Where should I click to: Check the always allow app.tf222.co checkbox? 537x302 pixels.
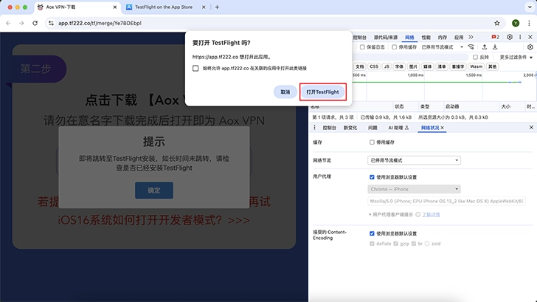click(x=195, y=68)
